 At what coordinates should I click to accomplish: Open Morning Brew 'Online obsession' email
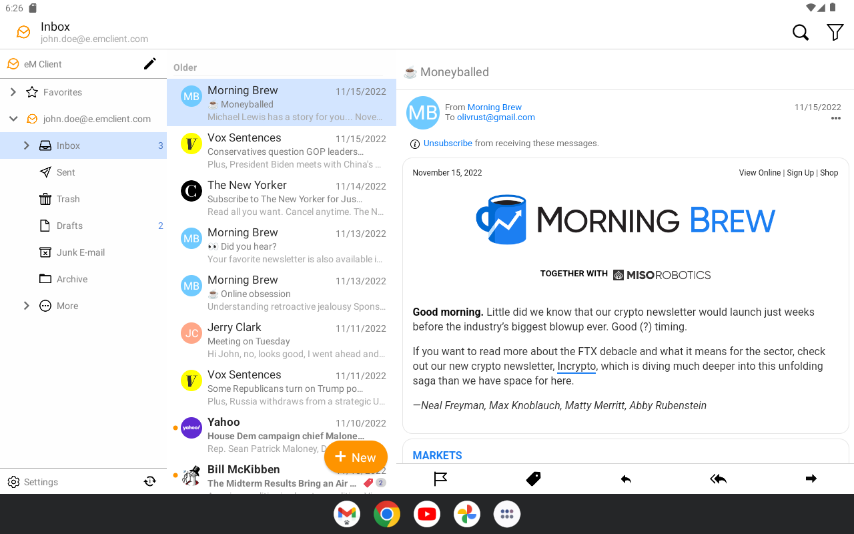282,292
